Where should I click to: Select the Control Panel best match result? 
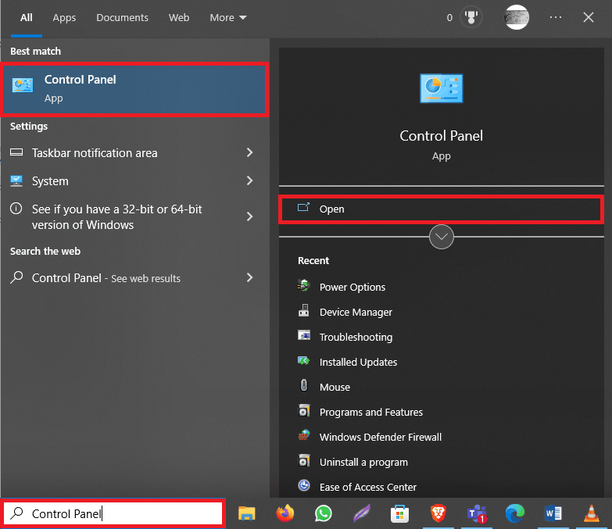[134, 89]
